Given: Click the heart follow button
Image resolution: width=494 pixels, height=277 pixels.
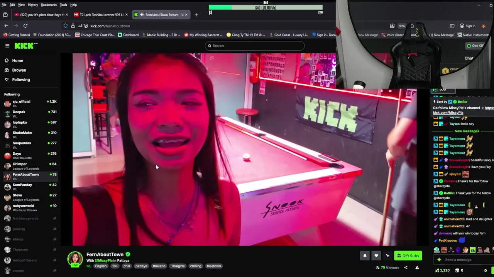Looking at the screenshot, I should [x=376, y=255].
